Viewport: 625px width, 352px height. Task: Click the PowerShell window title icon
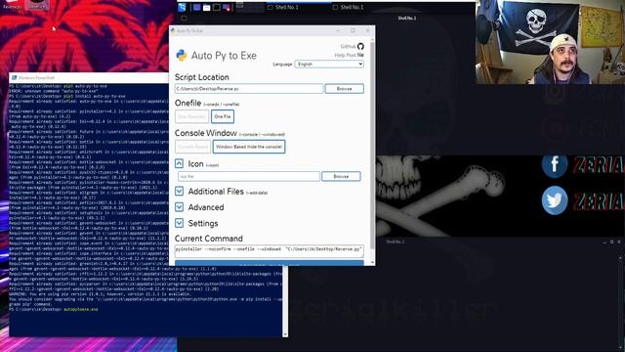[15, 77]
